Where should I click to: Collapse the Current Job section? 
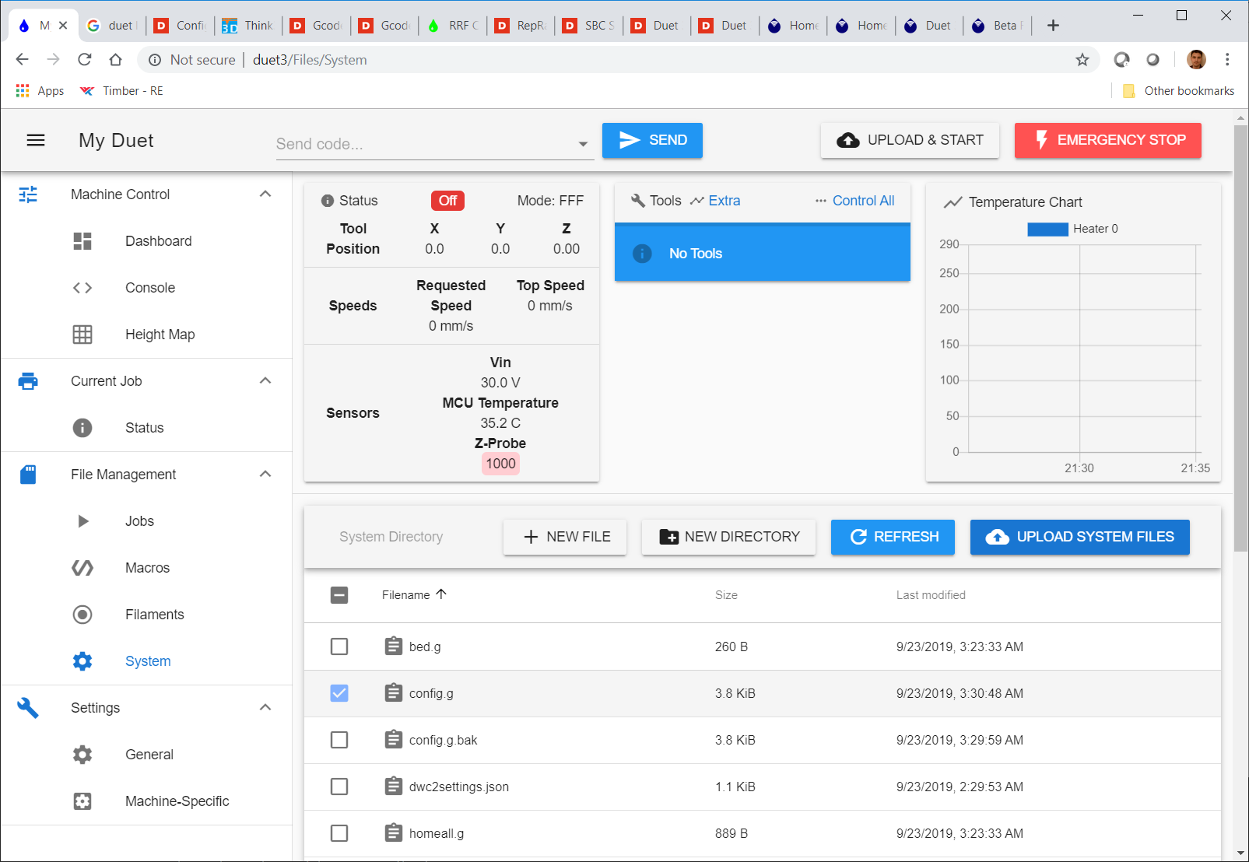pyautogui.click(x=265, y=380)
